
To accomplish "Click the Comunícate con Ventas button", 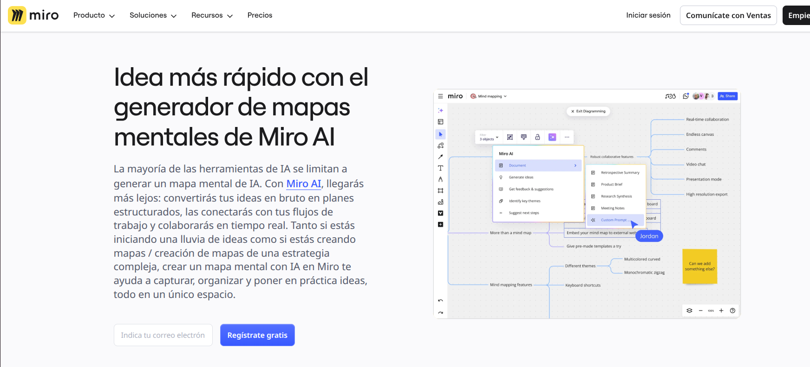I will pos(728,15).
